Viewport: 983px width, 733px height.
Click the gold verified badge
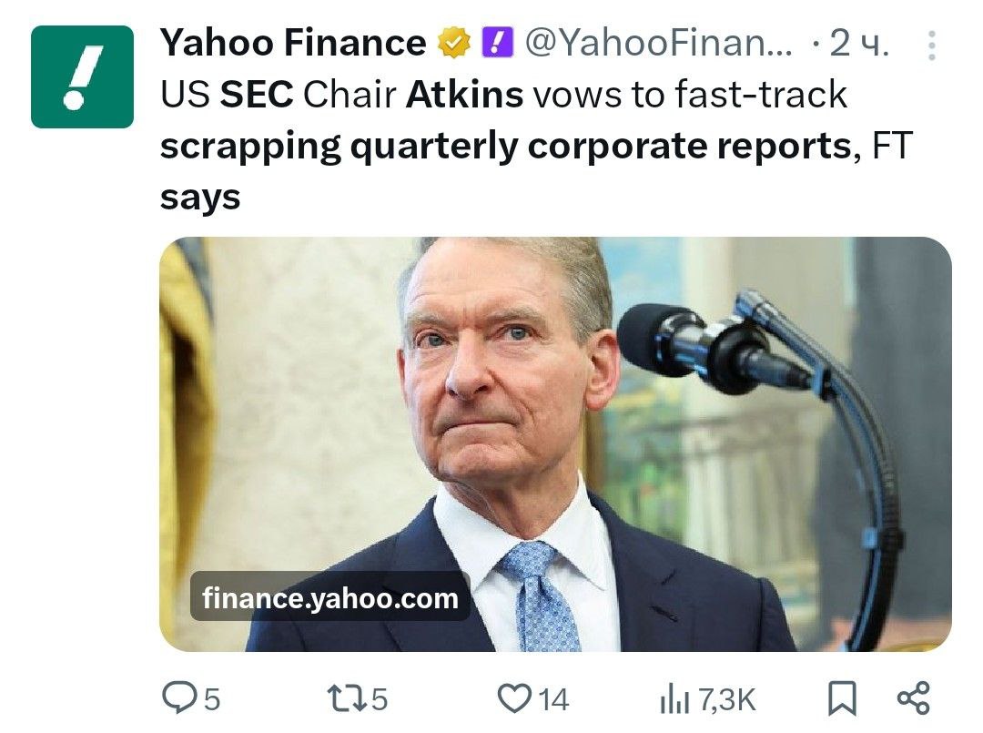click(x=453, y=43)
